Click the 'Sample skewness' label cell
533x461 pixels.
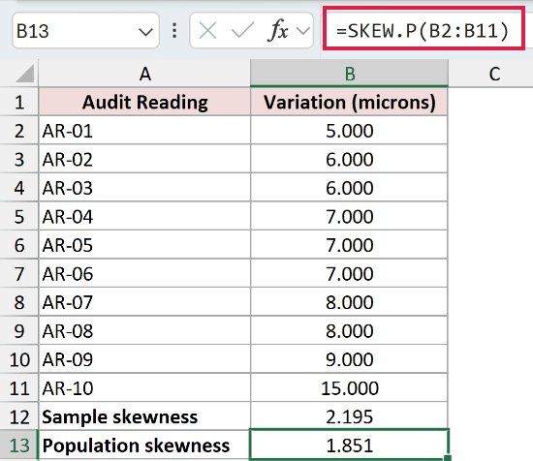144,416
